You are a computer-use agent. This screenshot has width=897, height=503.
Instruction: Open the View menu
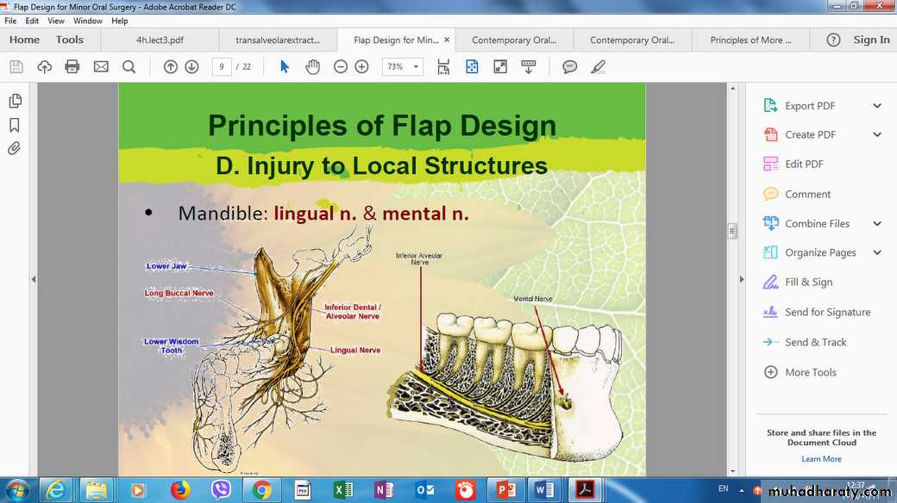56,21
